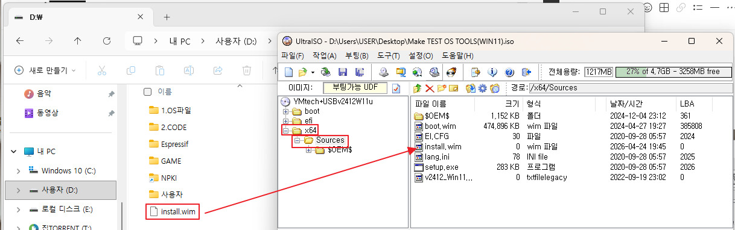Click the blue gear settings icon in UltraISO
Image resolution: width=735 pixels, height=230 pixels.
(482, 89)
